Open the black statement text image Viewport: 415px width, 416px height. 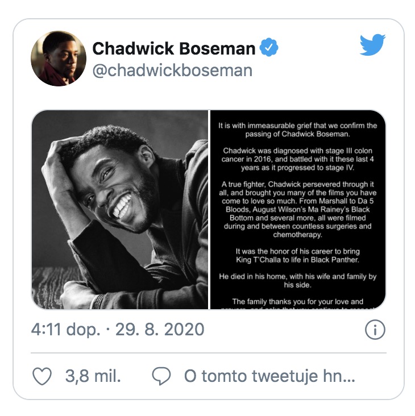coord(298,210)
